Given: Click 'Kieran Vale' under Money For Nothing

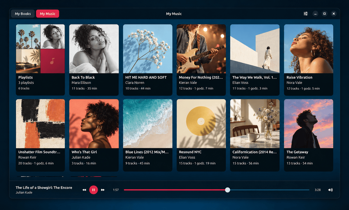Looking at the screenshot, I should coord(188,83).
